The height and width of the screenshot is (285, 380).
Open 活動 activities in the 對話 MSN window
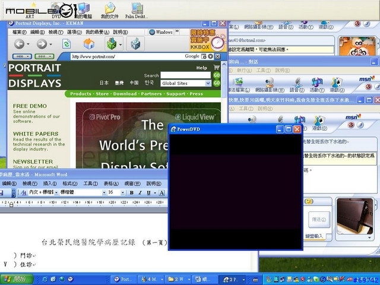pyautogui.click(x=316, y=85)
